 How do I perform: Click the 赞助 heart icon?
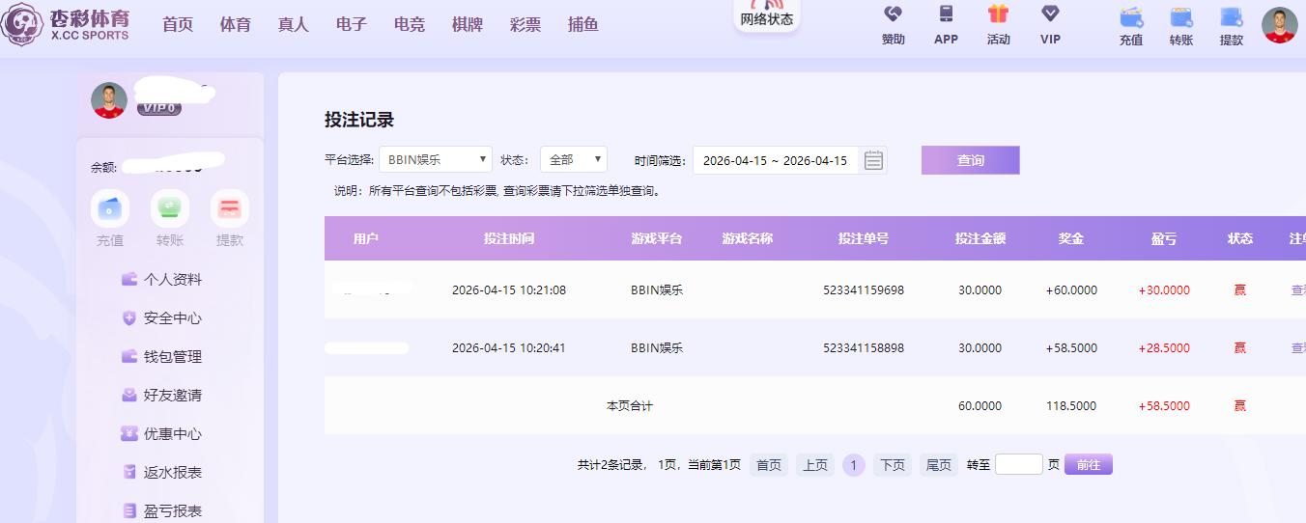(x=893, y=14)
